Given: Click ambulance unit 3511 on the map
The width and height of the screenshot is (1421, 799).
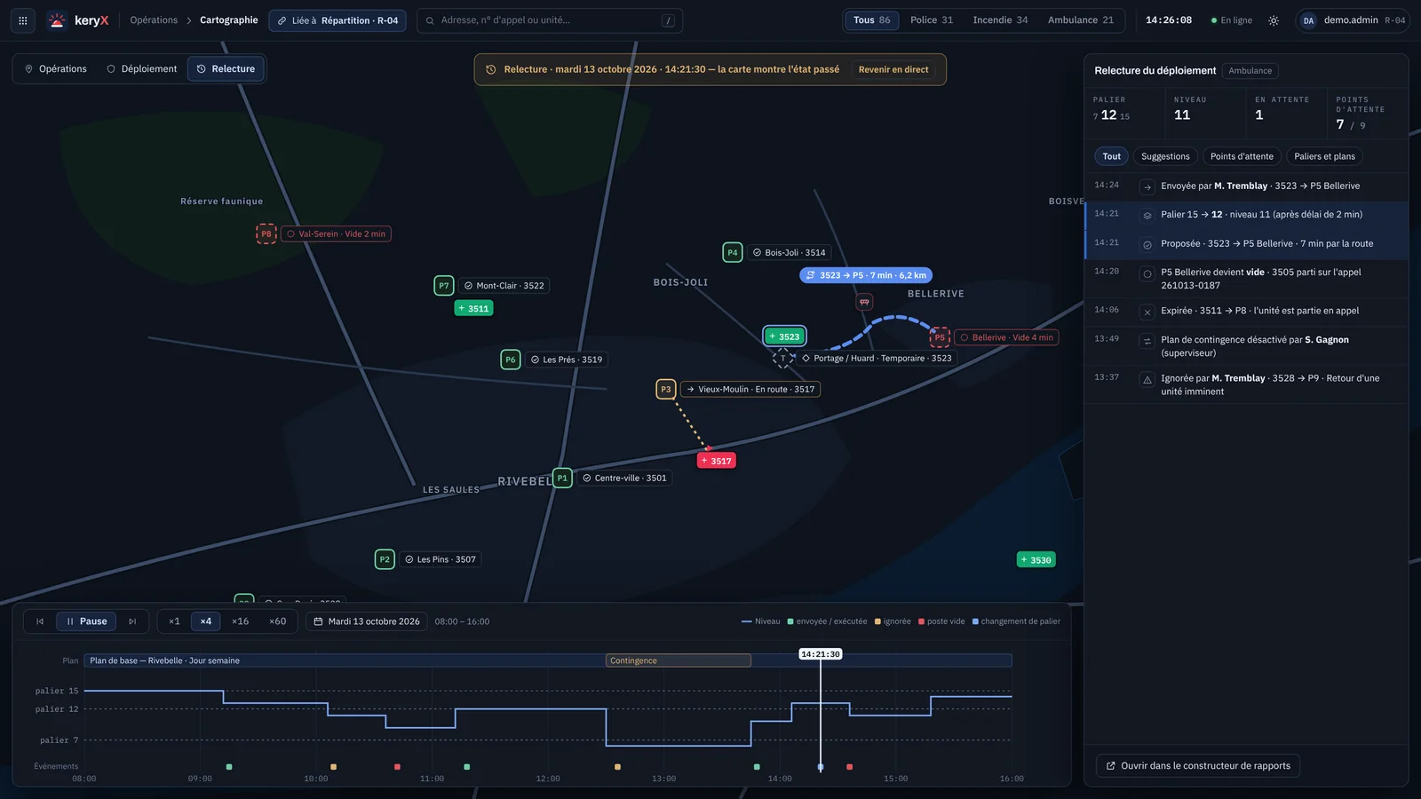Looking at the screenshot, I should (474, 308).
